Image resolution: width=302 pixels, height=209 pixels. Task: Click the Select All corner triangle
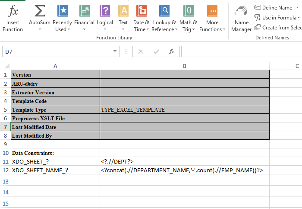7,66
